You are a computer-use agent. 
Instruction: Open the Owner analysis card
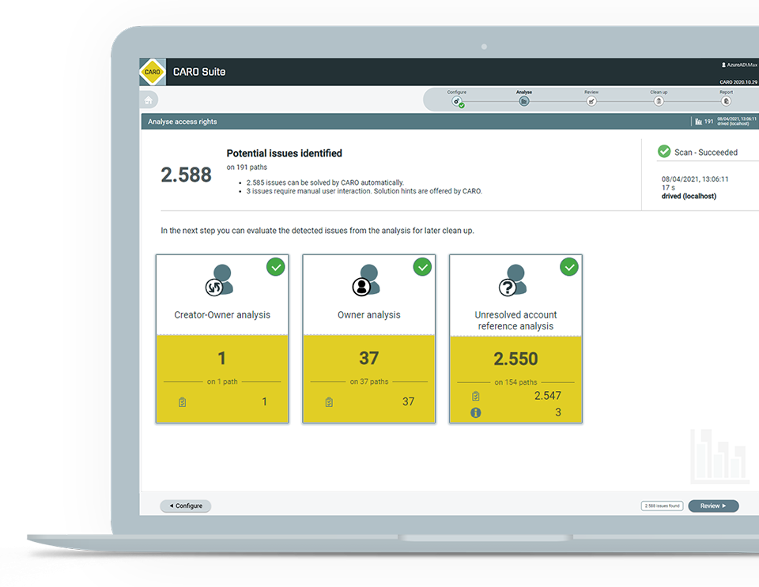click(369, 338)
